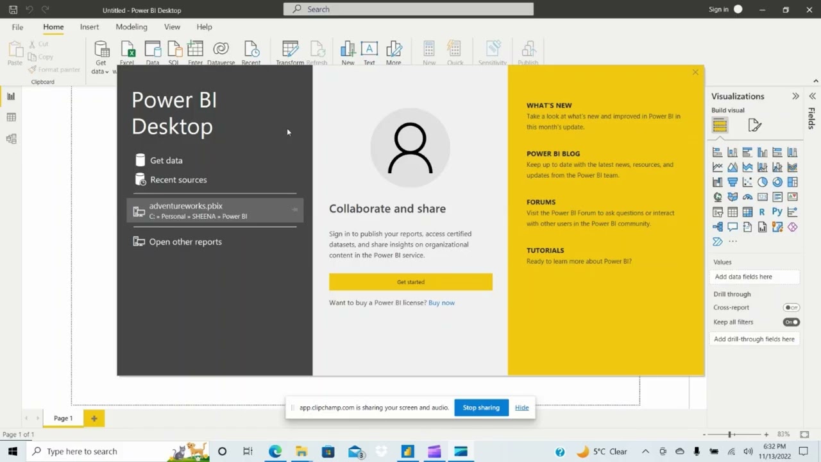
Task: Click Stop sharing in the Clipchamp bar
Action: coord(481,407)
